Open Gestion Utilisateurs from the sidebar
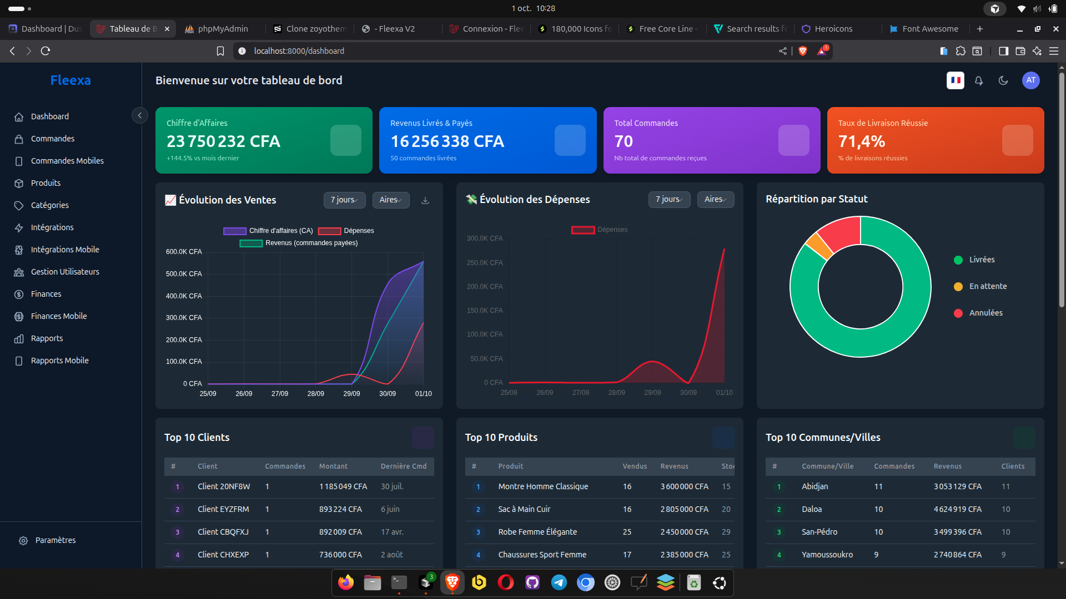The width and height of the screenshot is (1066, 599). coord(65,271)
